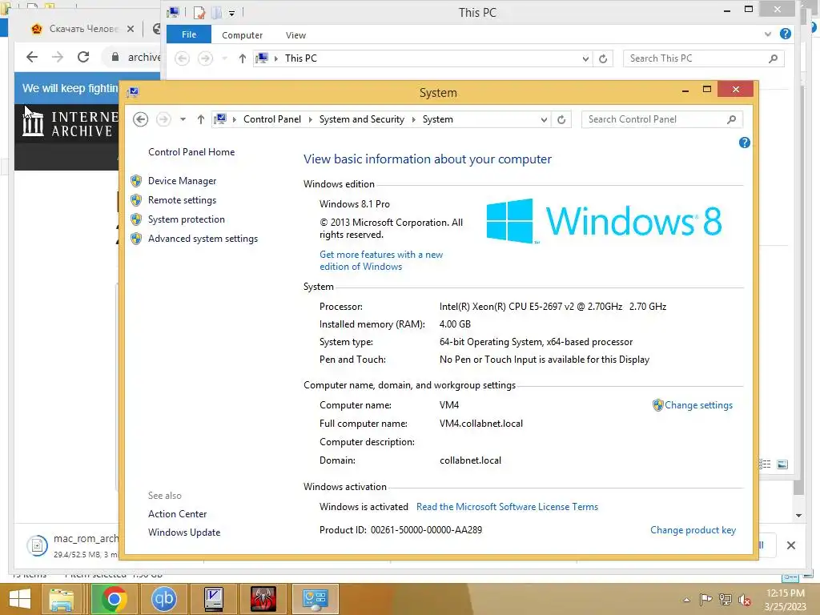Switch This PC to large thumbnails view
820x615 pixels.
782,464
